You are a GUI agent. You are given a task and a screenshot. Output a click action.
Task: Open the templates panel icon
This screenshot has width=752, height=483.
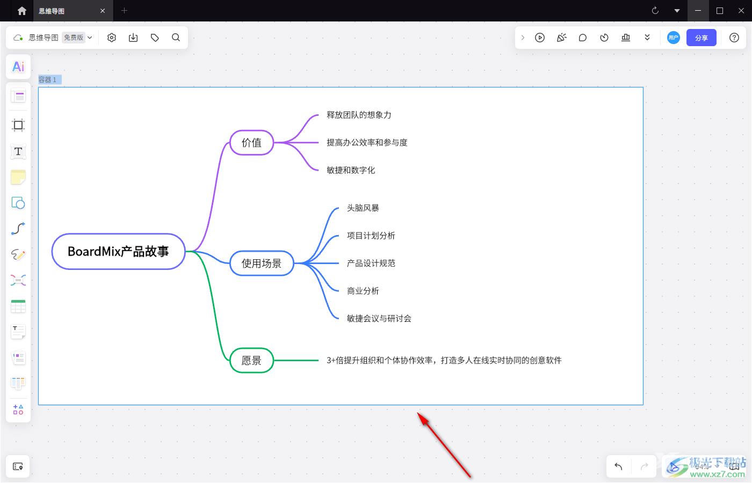tap(18, 97)
